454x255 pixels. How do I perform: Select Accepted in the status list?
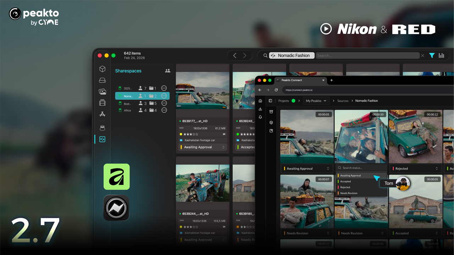(345, 181)
